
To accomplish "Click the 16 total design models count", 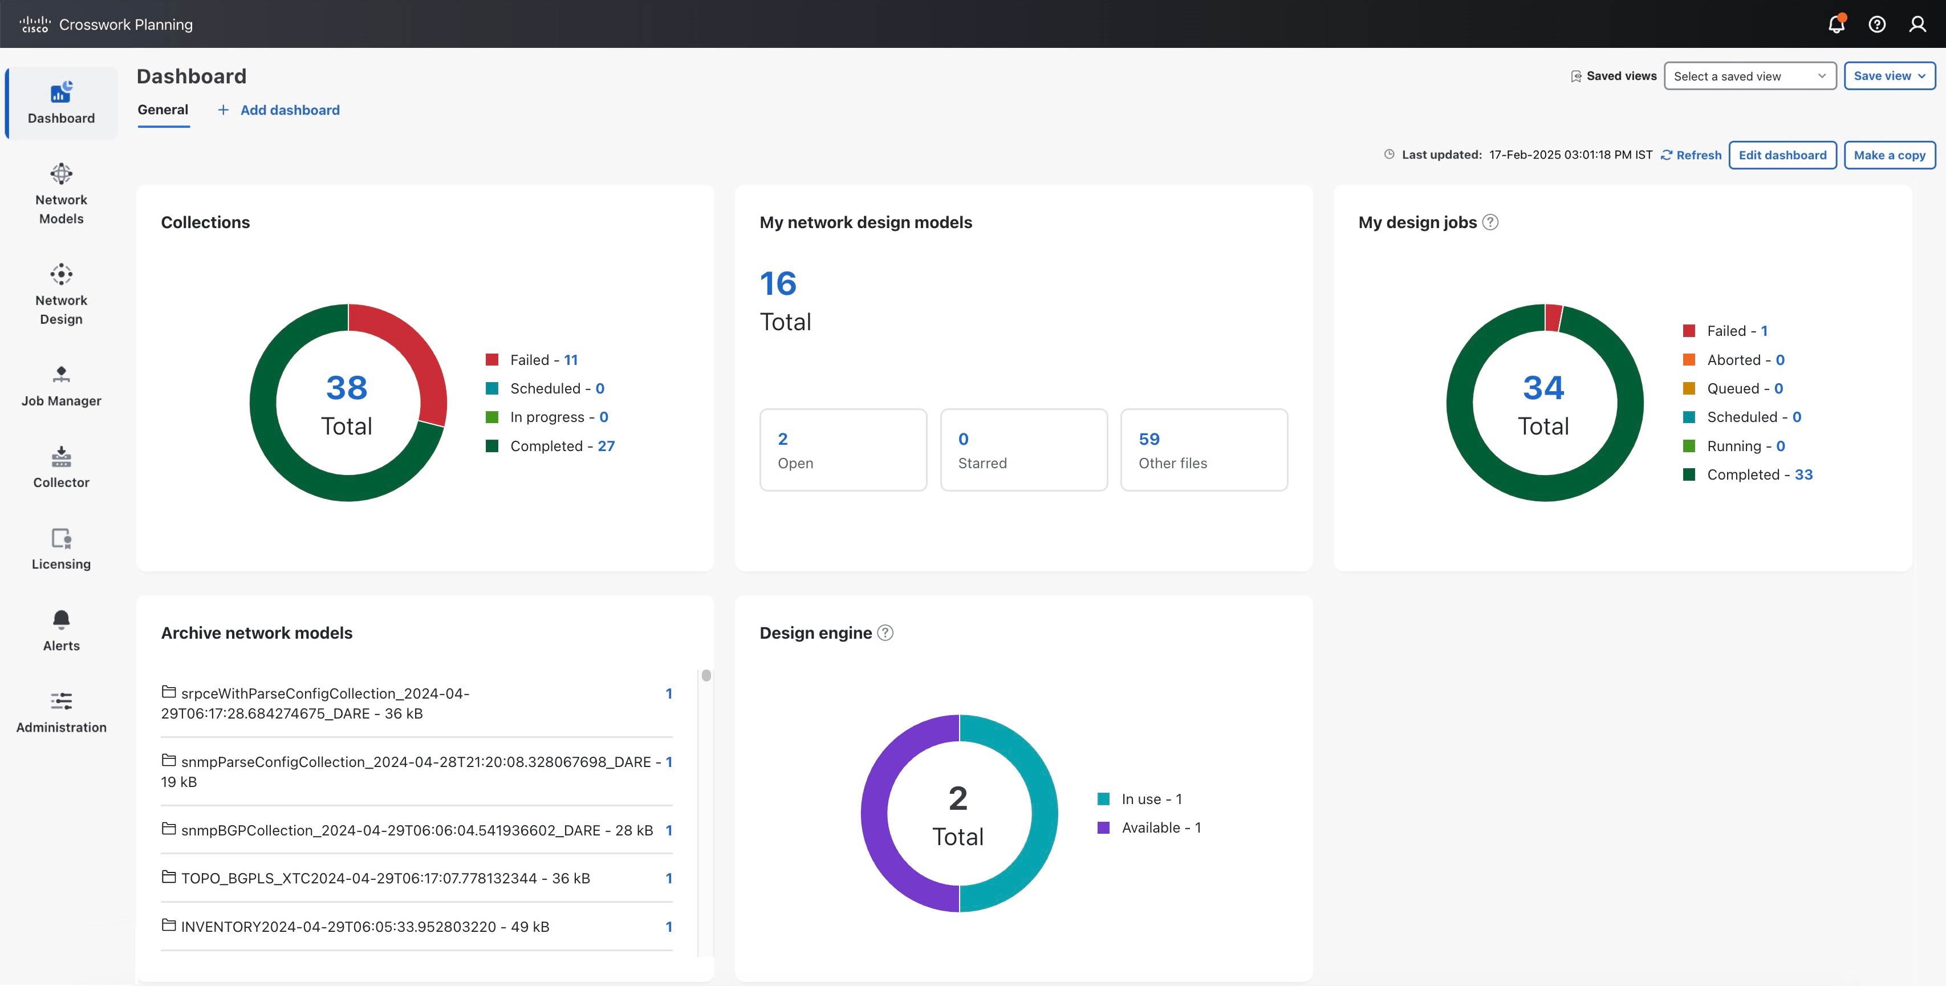I will point(778,283).
